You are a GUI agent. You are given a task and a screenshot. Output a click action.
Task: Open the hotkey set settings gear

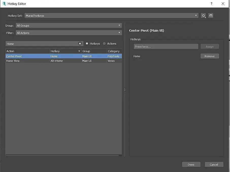click(x=203, y=16)
